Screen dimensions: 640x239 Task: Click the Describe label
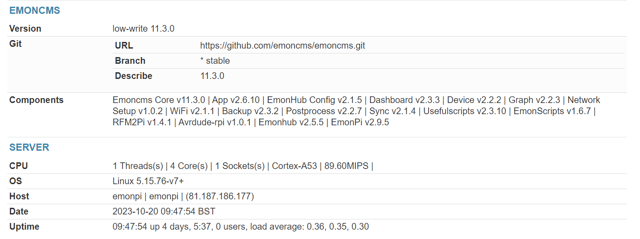tap(134, 76)
